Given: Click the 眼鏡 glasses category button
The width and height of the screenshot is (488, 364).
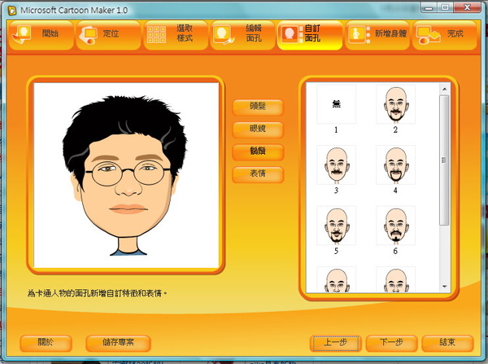Looking at the screenshot, I should [258, 129].
